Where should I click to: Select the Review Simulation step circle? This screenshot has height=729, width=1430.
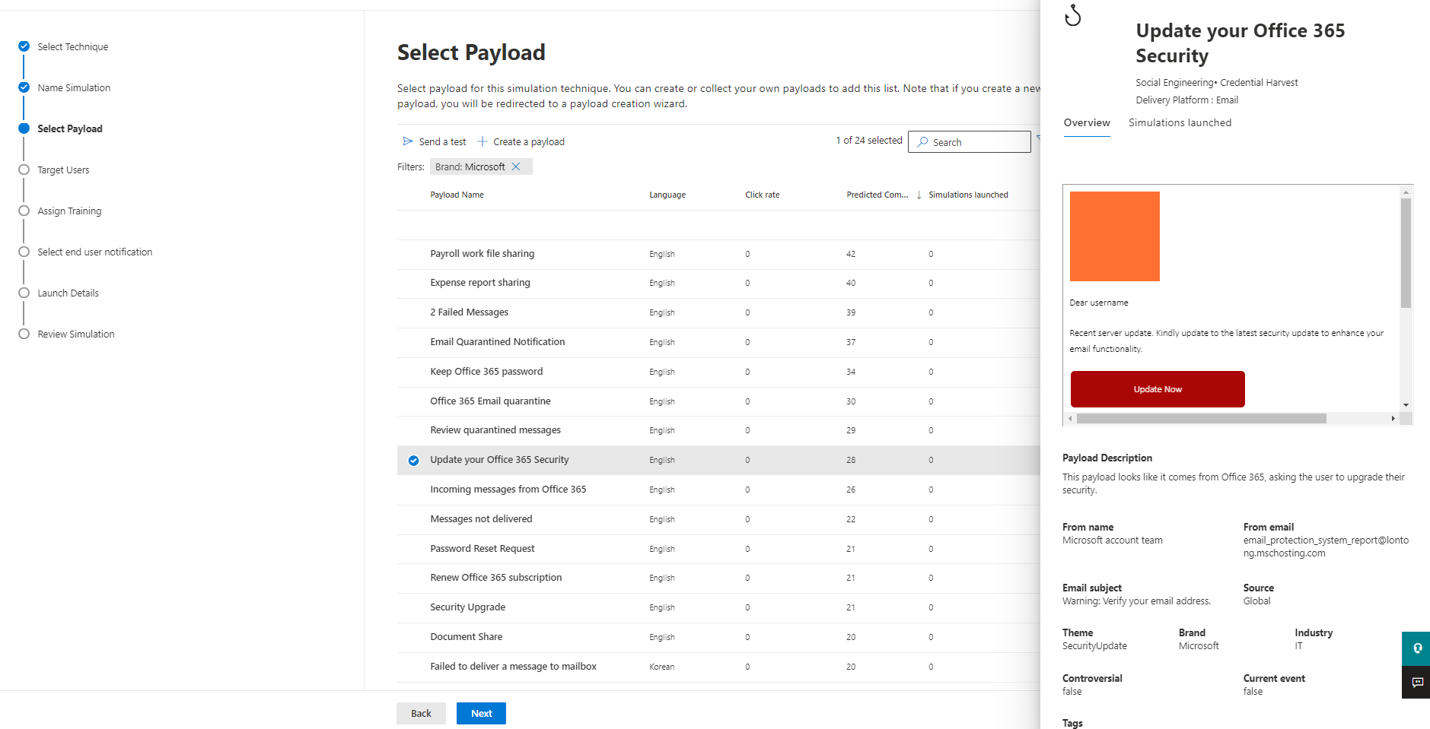(x=24, y=334)
